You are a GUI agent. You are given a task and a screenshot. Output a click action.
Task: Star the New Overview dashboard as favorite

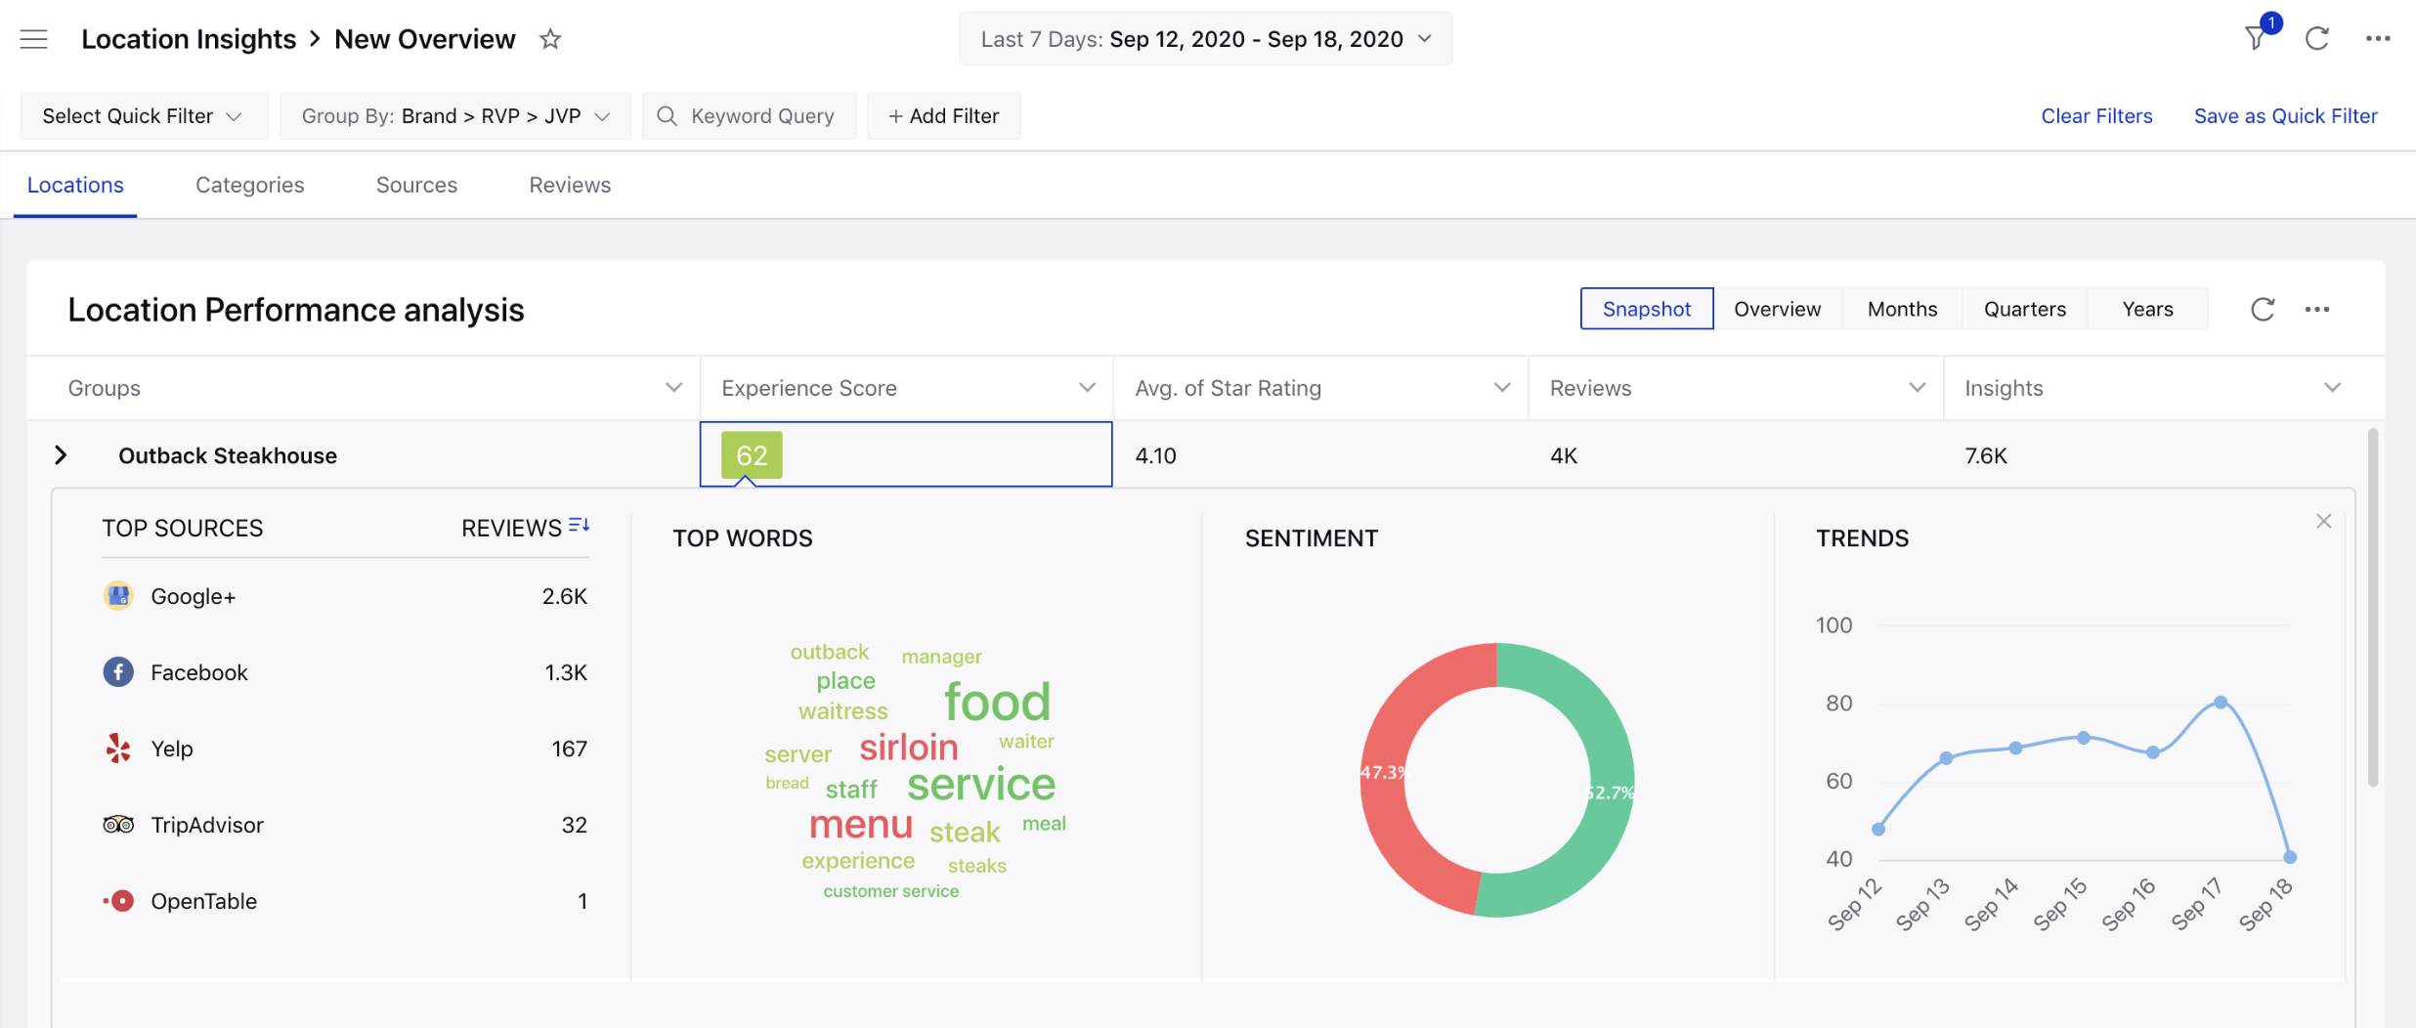(550, 39)
